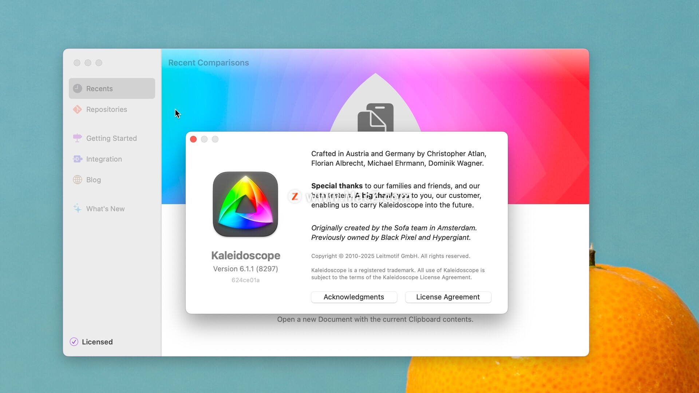Screen dimensions: 699x393
Task: Click the copyright Leitmotif GmbH line
Action: (x=391, y=256)
